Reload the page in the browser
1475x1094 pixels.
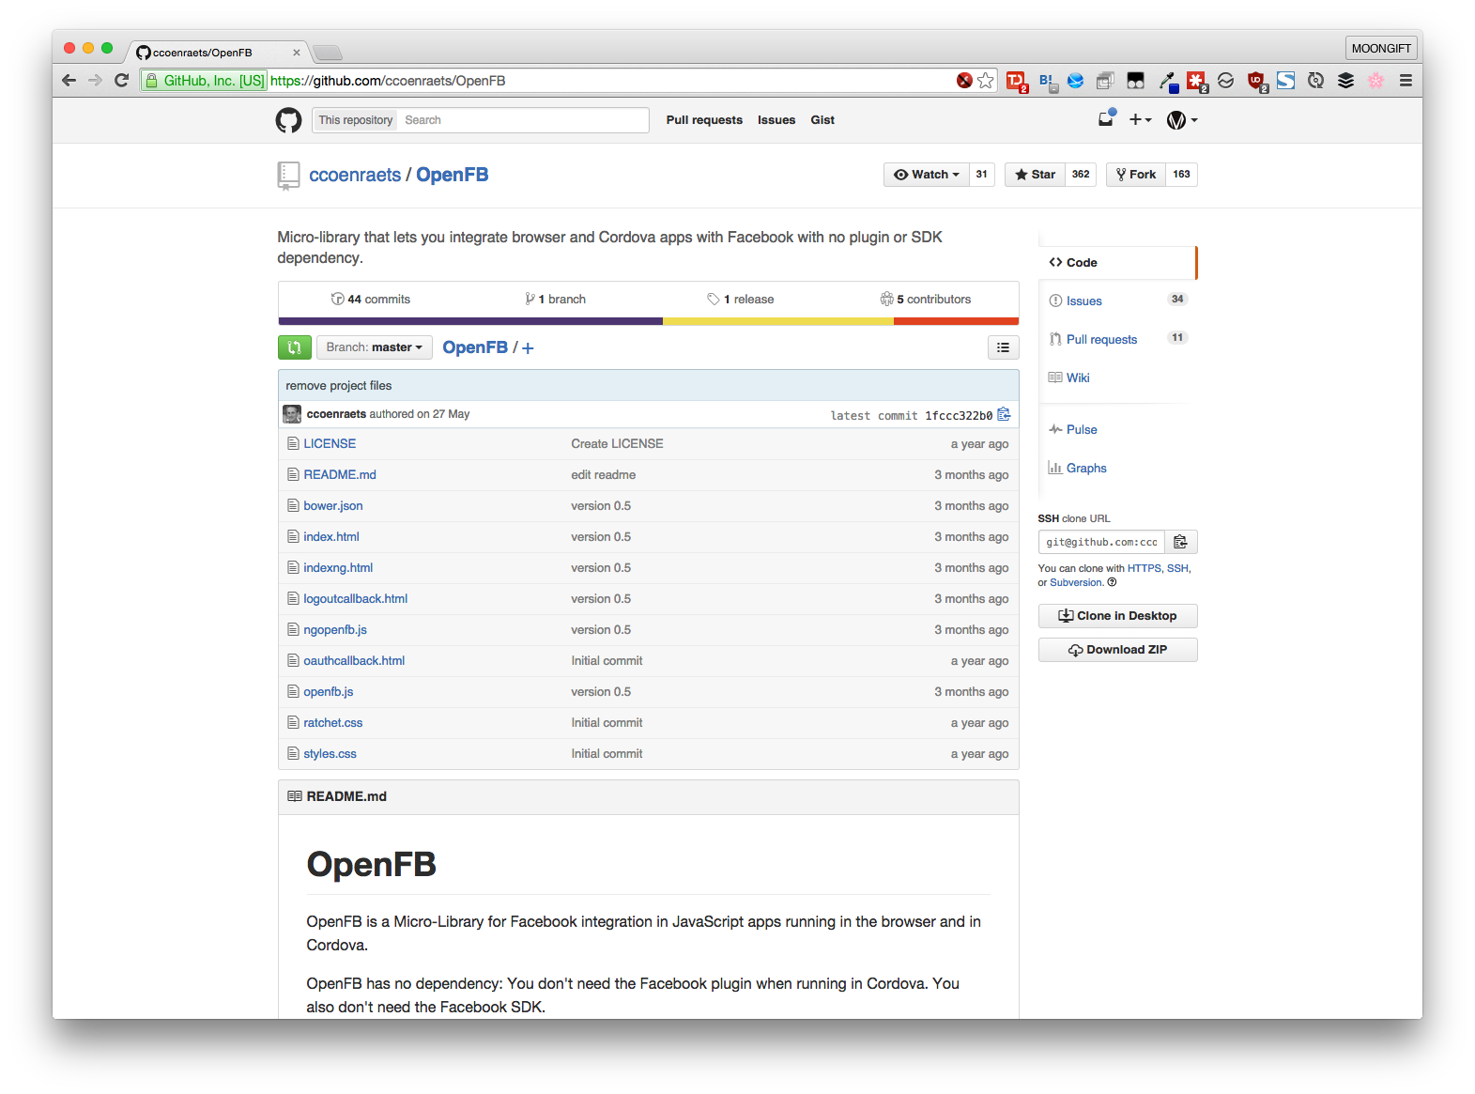121,81
